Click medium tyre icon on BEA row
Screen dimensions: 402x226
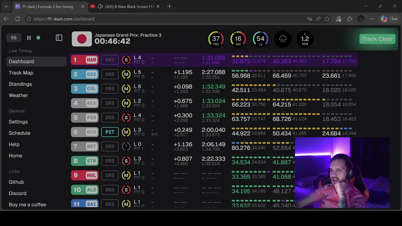(x=126, y=103)
